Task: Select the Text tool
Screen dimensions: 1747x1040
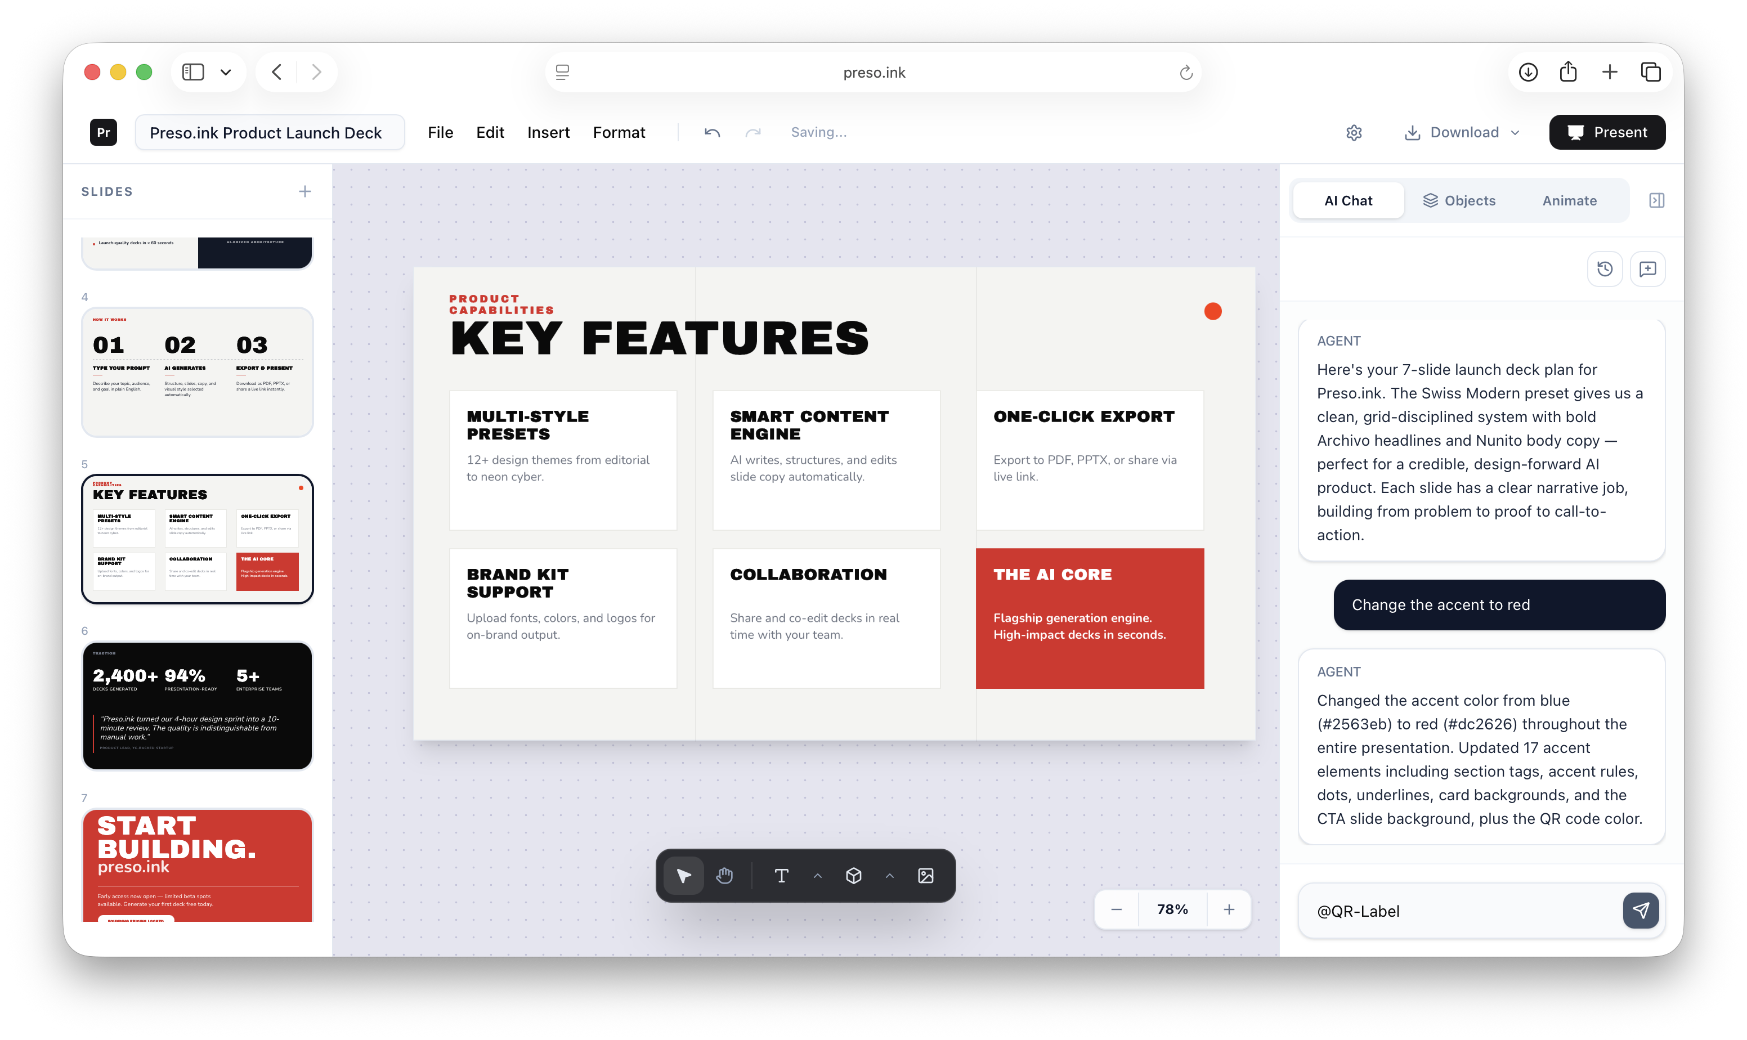Action: point(781,875)
